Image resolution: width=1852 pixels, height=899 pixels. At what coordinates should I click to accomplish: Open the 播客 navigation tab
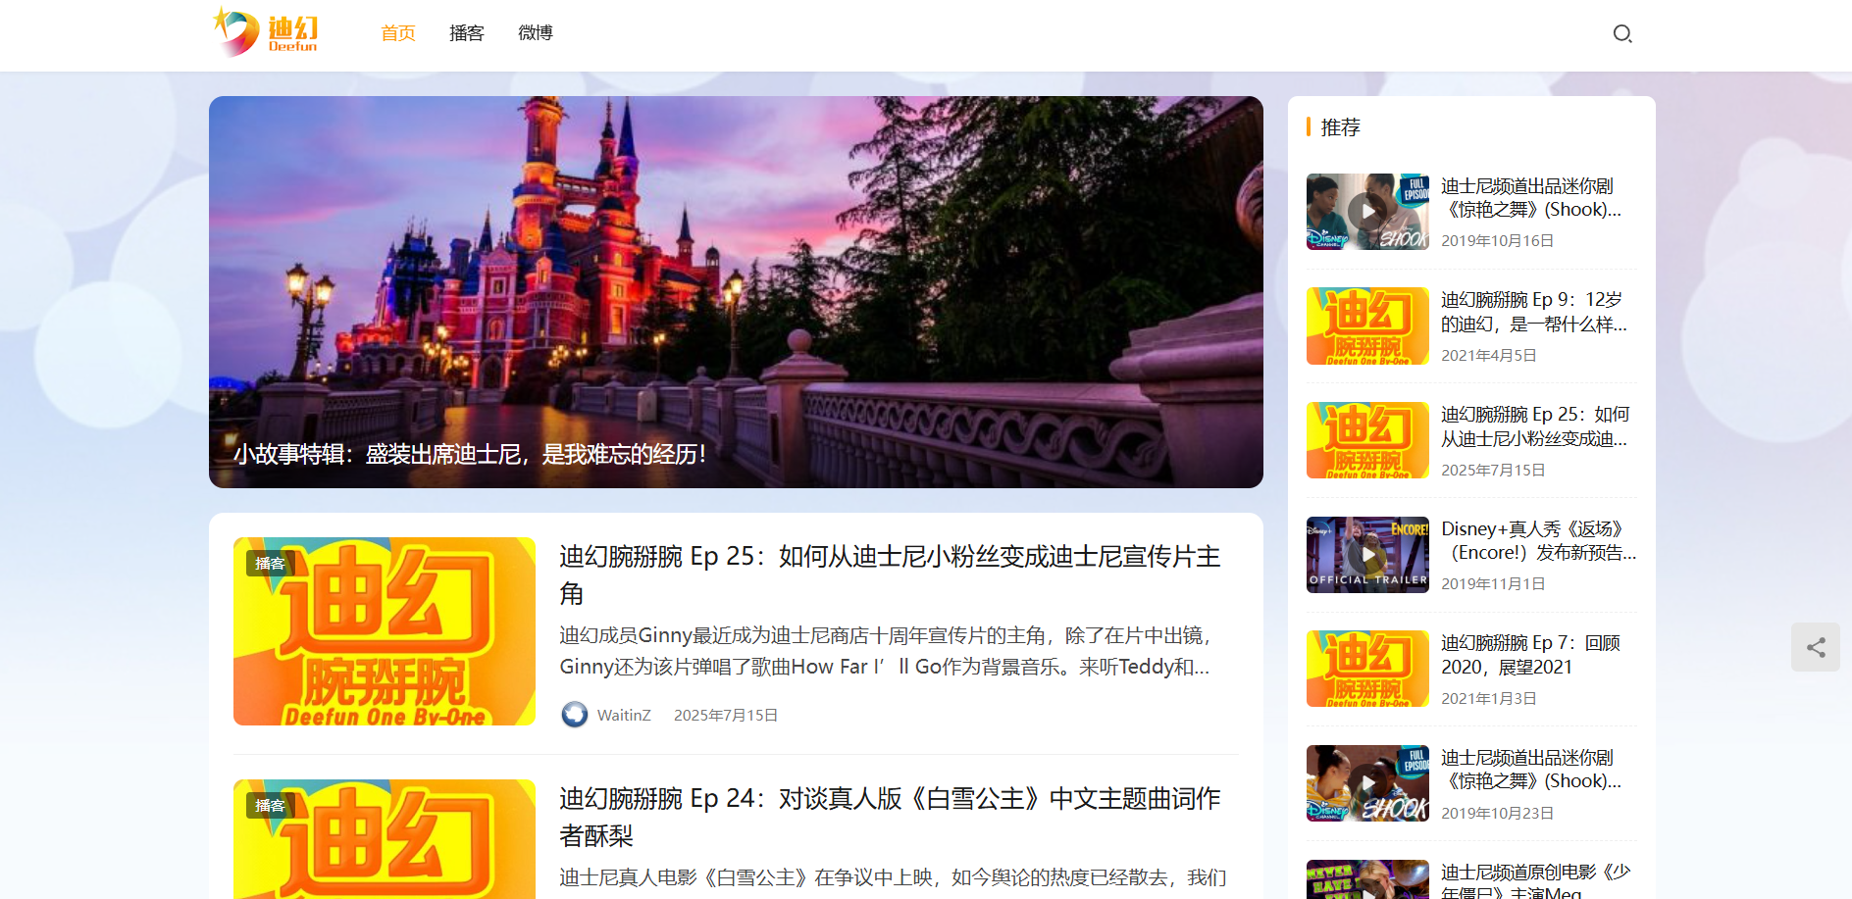467,33
